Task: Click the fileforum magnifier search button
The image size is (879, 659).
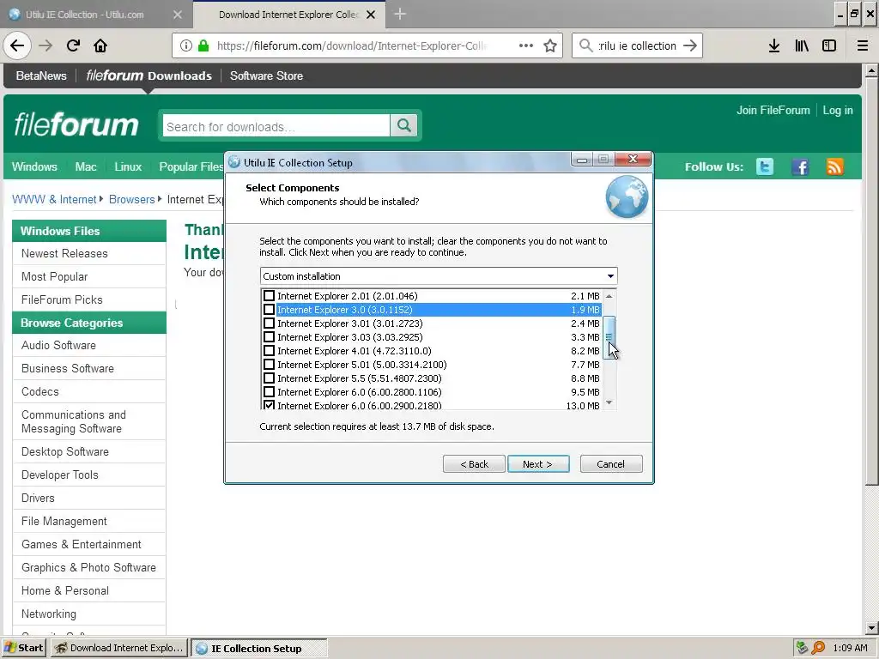Action: (403, 125)
